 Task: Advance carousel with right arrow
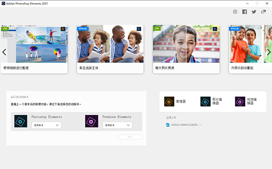tap(269, 52)
